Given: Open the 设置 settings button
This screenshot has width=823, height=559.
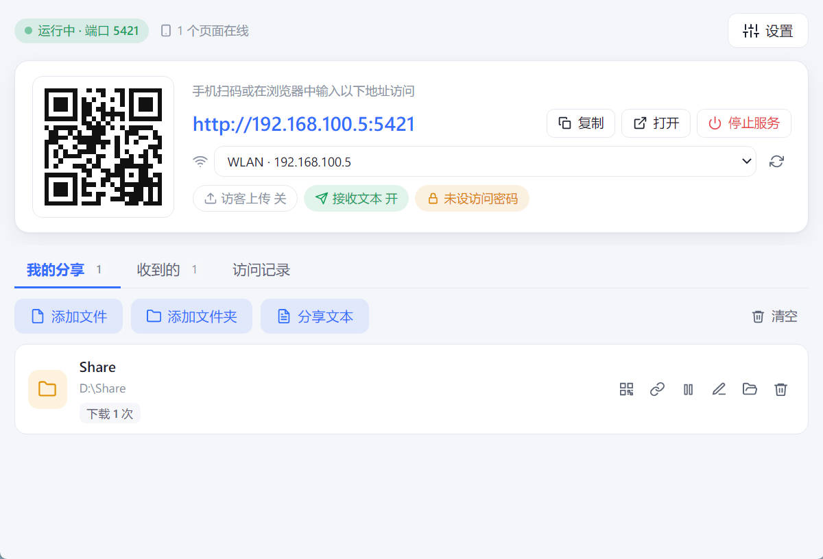Looking at the screenshot, I should pos(767,31).
